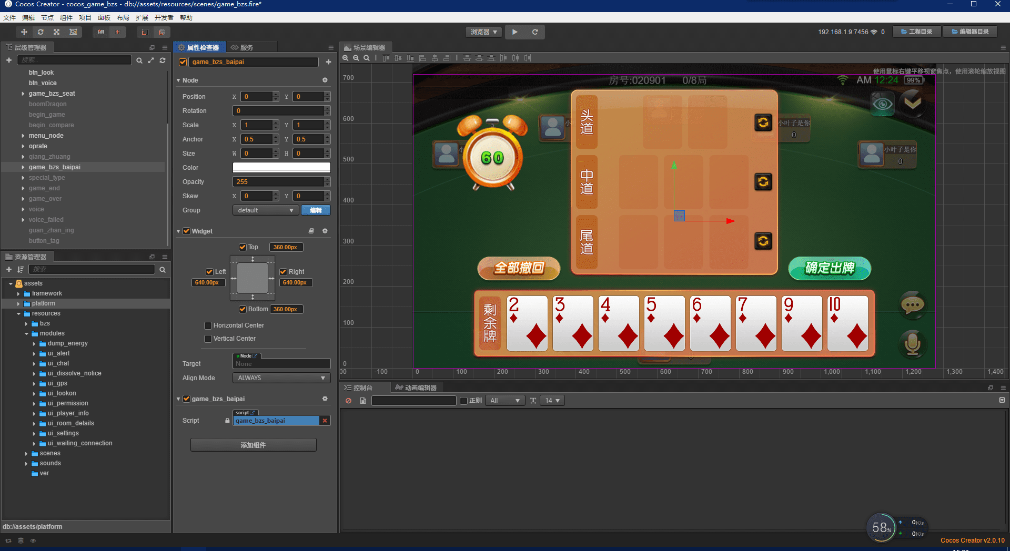Expand the game_bzs_seat node
1010x551 pixels.
click(x=23, y=94)
